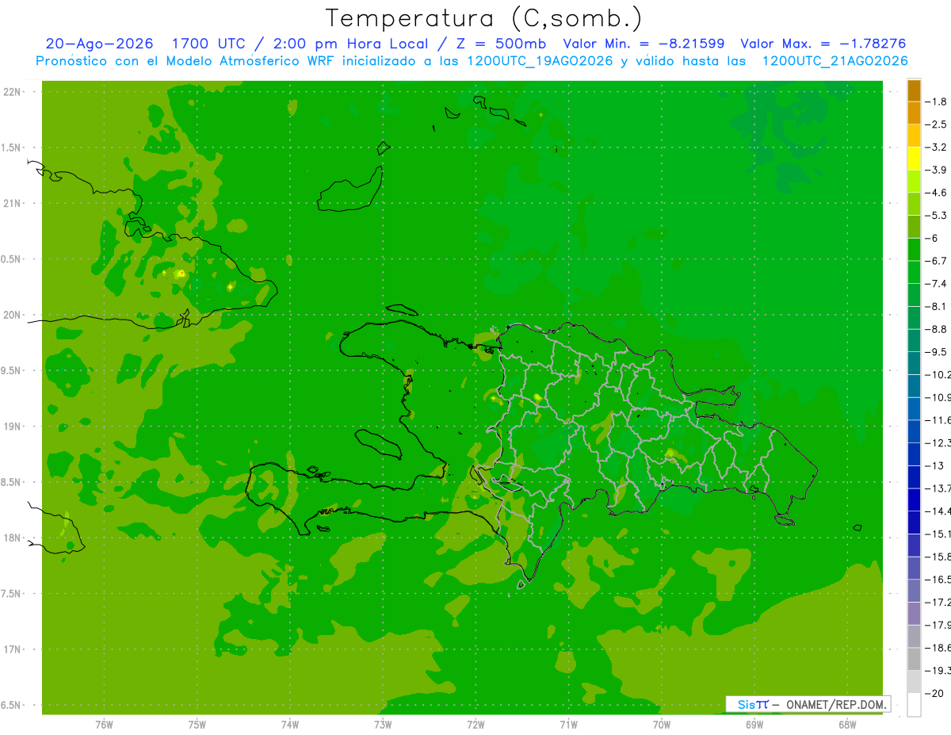Viewport: 951px width, 735px height.
Task: Click the '22N' latitude label
Action: (13, 92)
